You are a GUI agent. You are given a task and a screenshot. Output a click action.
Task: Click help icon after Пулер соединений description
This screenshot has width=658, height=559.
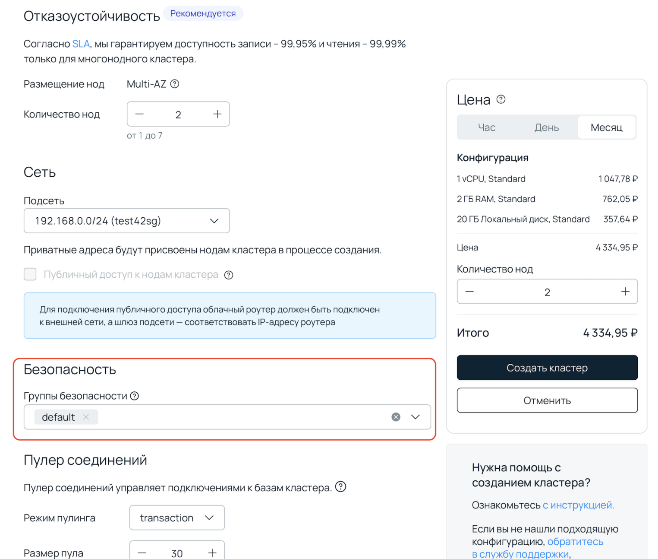[x=340, y=487]
